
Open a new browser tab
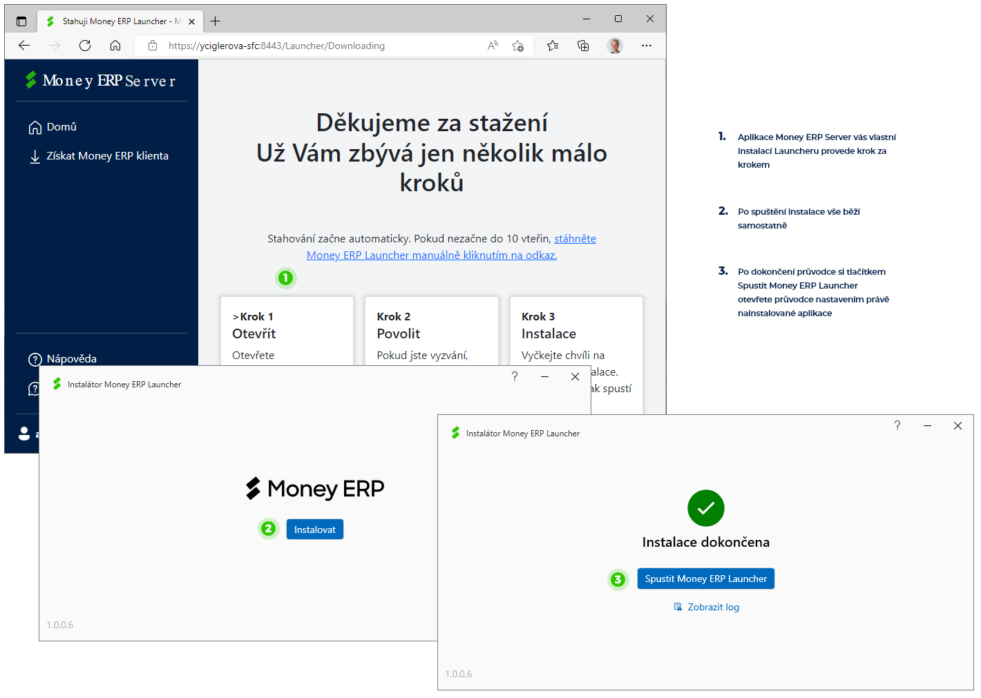tap(216, 21)
